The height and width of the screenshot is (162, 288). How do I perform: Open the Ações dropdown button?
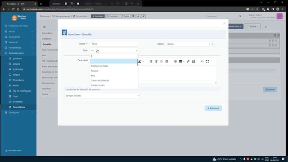point(252,27)
